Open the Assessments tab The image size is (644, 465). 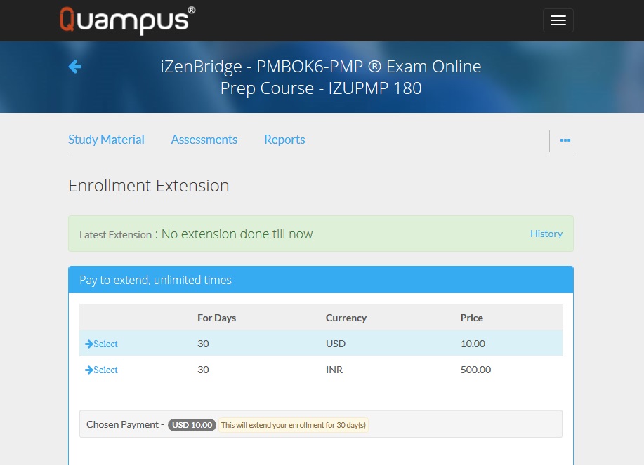click(x=204, y=140)
